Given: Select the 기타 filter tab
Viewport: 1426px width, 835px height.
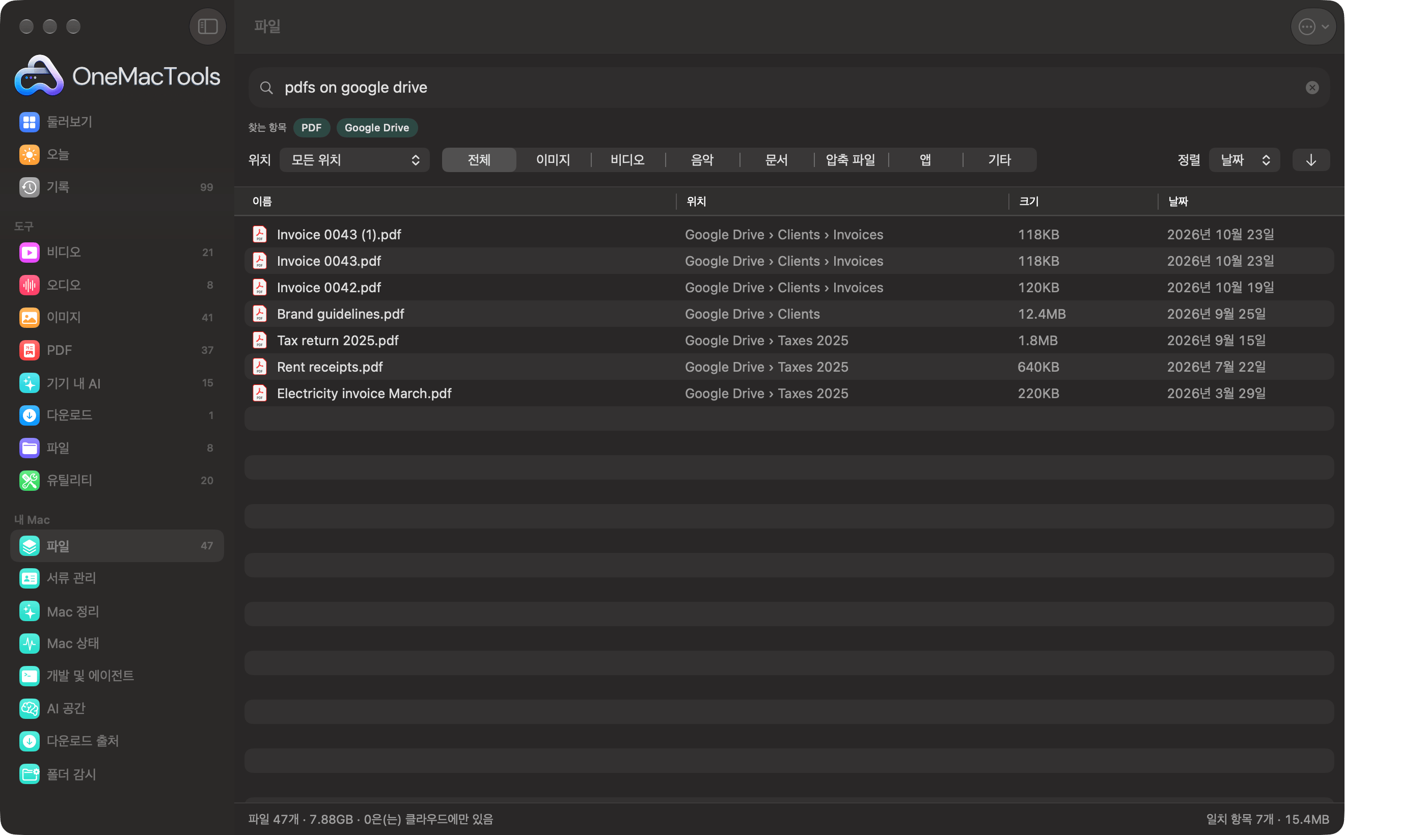Looking at the screenshot, I should tap(999, 160).
